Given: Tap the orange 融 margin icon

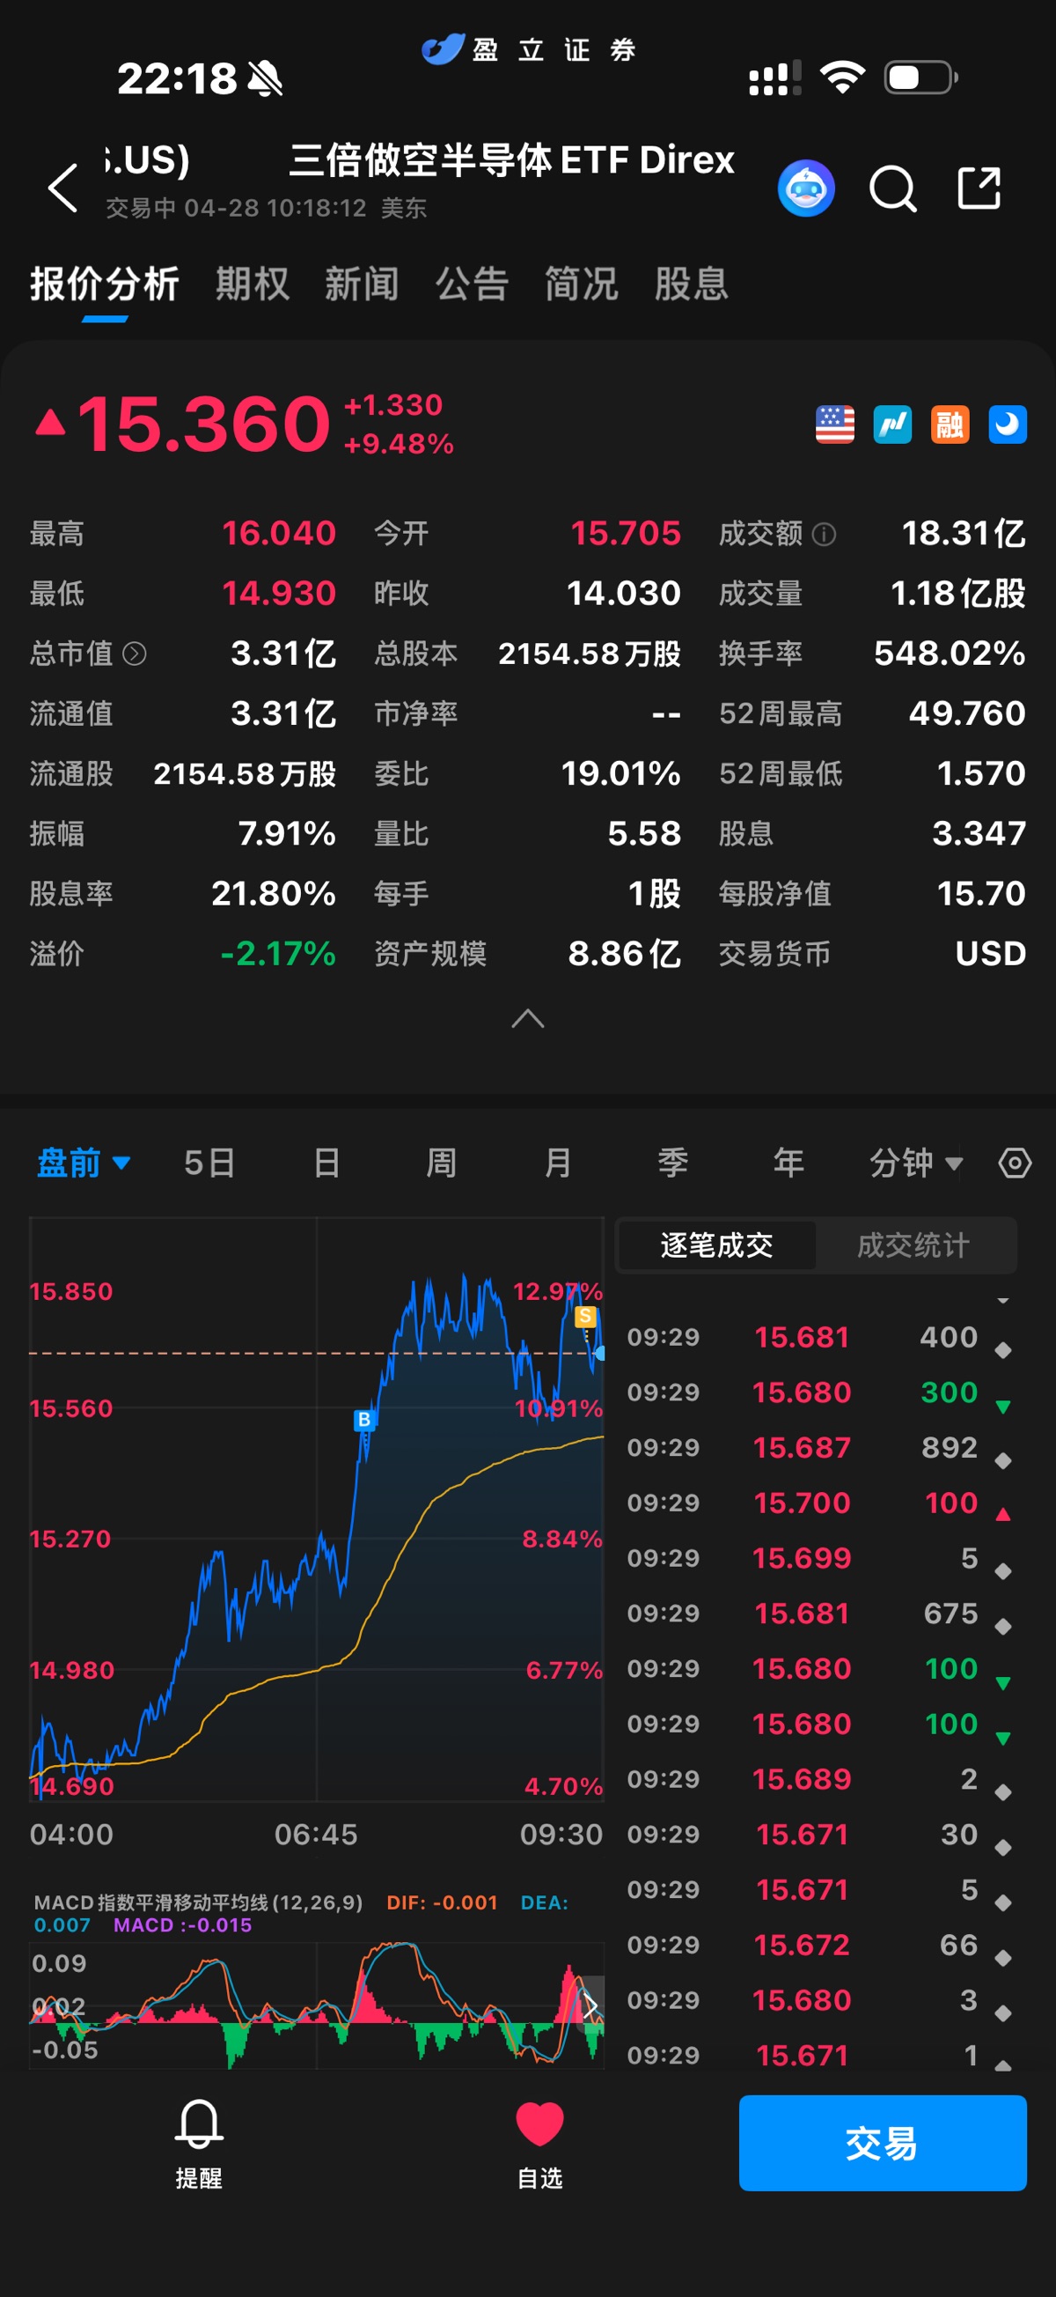Looking at the screenshot, I should tap(950, 425).
